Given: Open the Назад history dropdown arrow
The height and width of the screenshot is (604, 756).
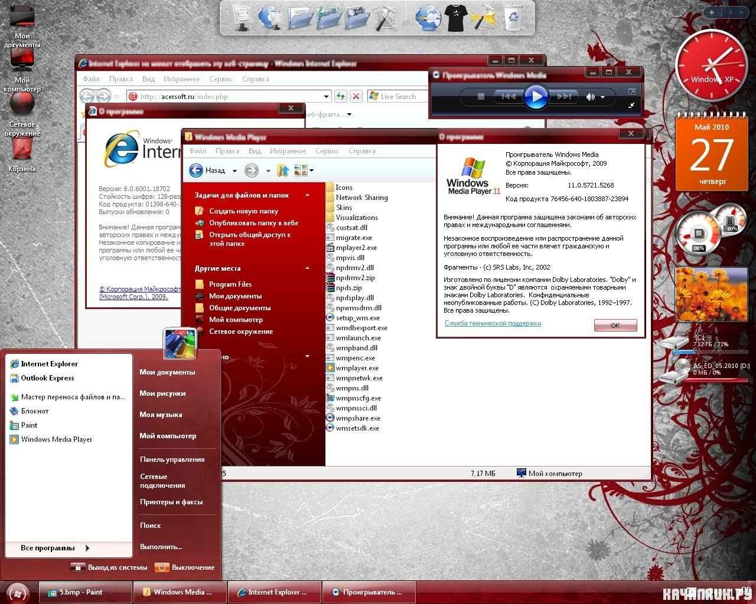Looking at the screenshot, I should 234,171.
